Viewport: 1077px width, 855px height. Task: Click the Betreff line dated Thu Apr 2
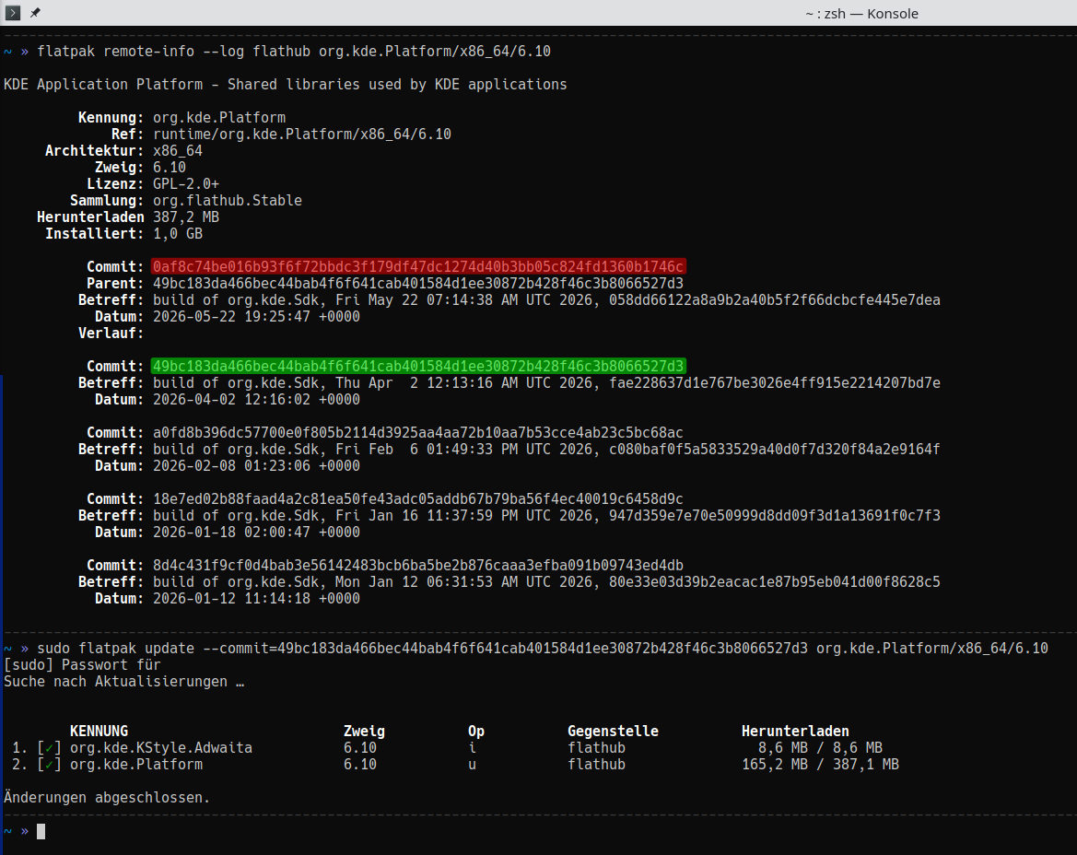click(546, 383)
